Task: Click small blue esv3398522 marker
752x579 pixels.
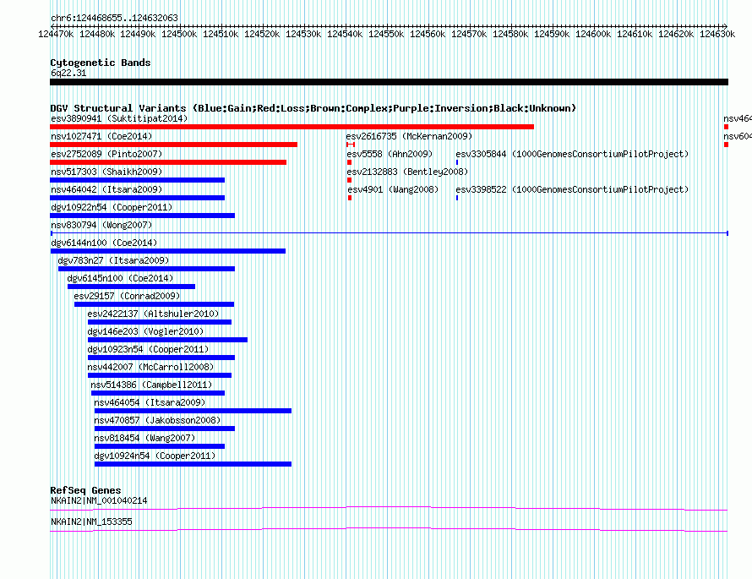Action: pos(457,198)
